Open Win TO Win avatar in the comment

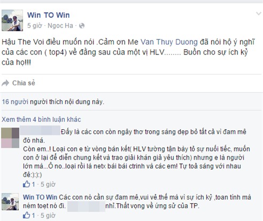pos(10,202)
